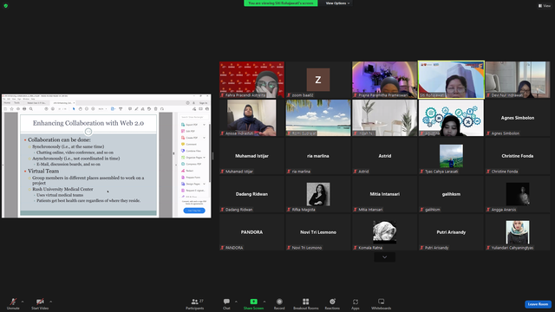This screenshot has width=555, height=312.
Task: Open Breakout Rooms
Action: coord(306,303)
